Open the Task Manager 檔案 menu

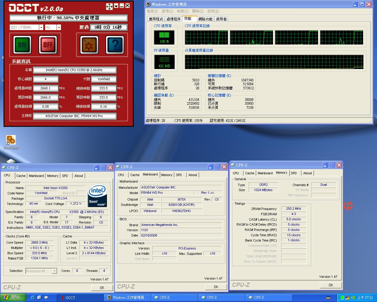pos(152,11)
